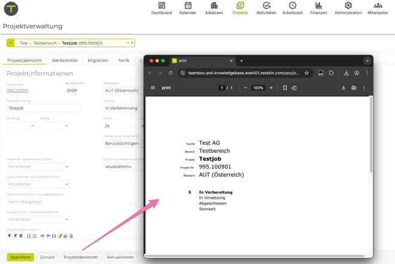Select the print tab in the browser

(x=202, y=60)
